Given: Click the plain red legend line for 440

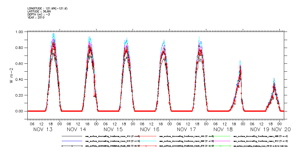Looking at the screenshot, I should 146,136.
